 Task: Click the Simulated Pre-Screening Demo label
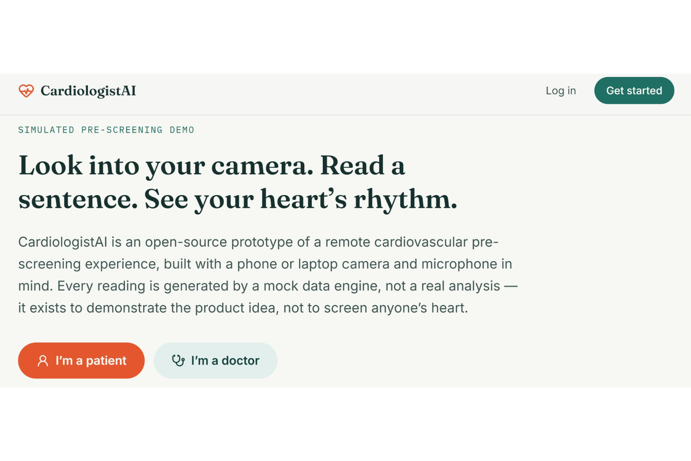pos(106,130)
